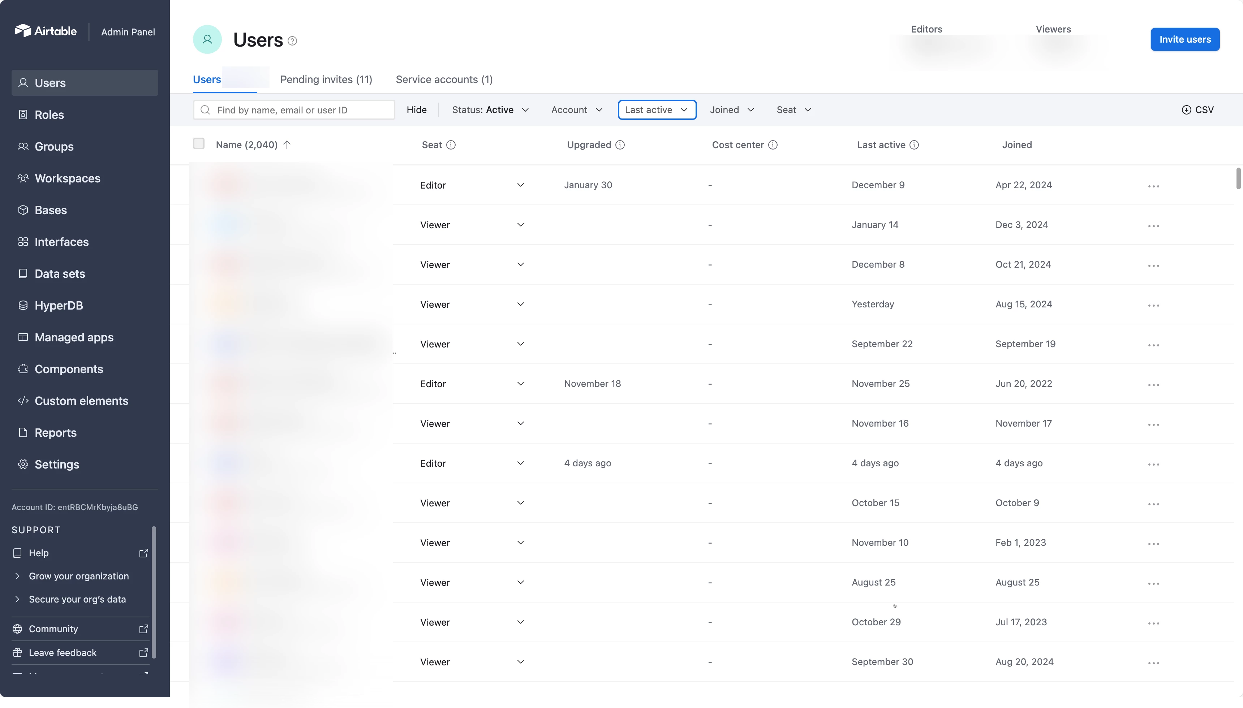Switch to the Pending invites tab

pyautogui.click(x=326, y=79)
